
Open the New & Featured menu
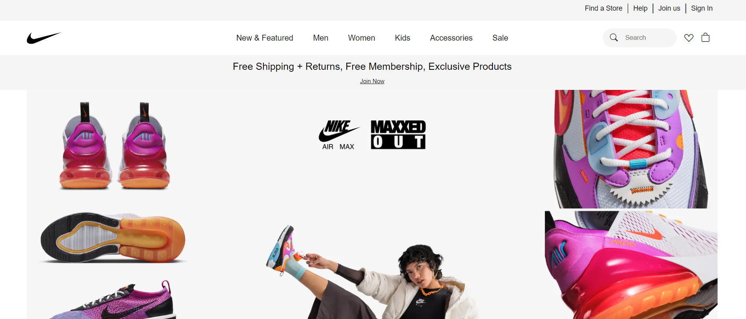pyautogui.click(x=265, y=38)
